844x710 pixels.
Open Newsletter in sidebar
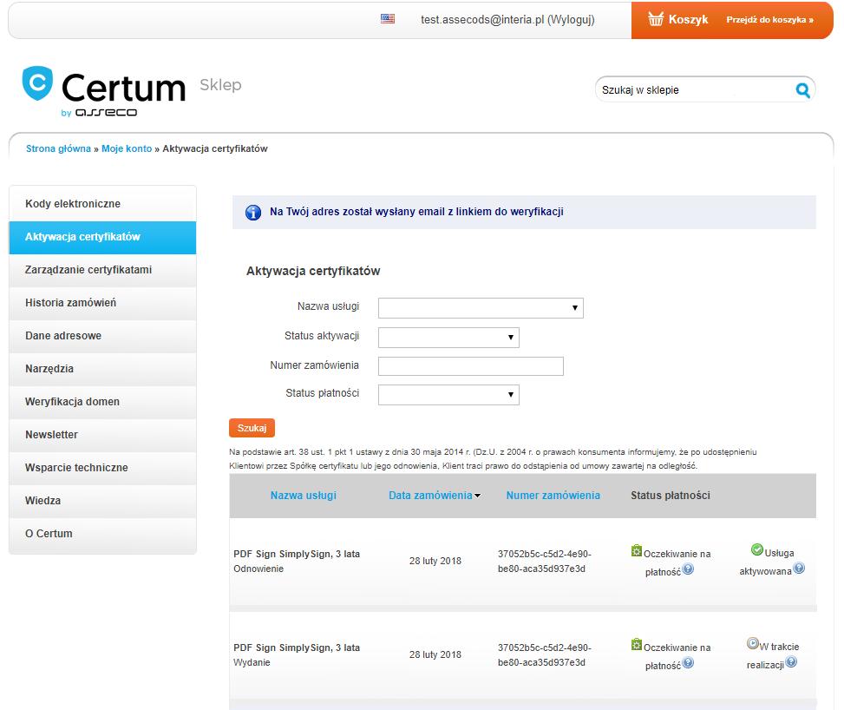[x=102, y=435]
